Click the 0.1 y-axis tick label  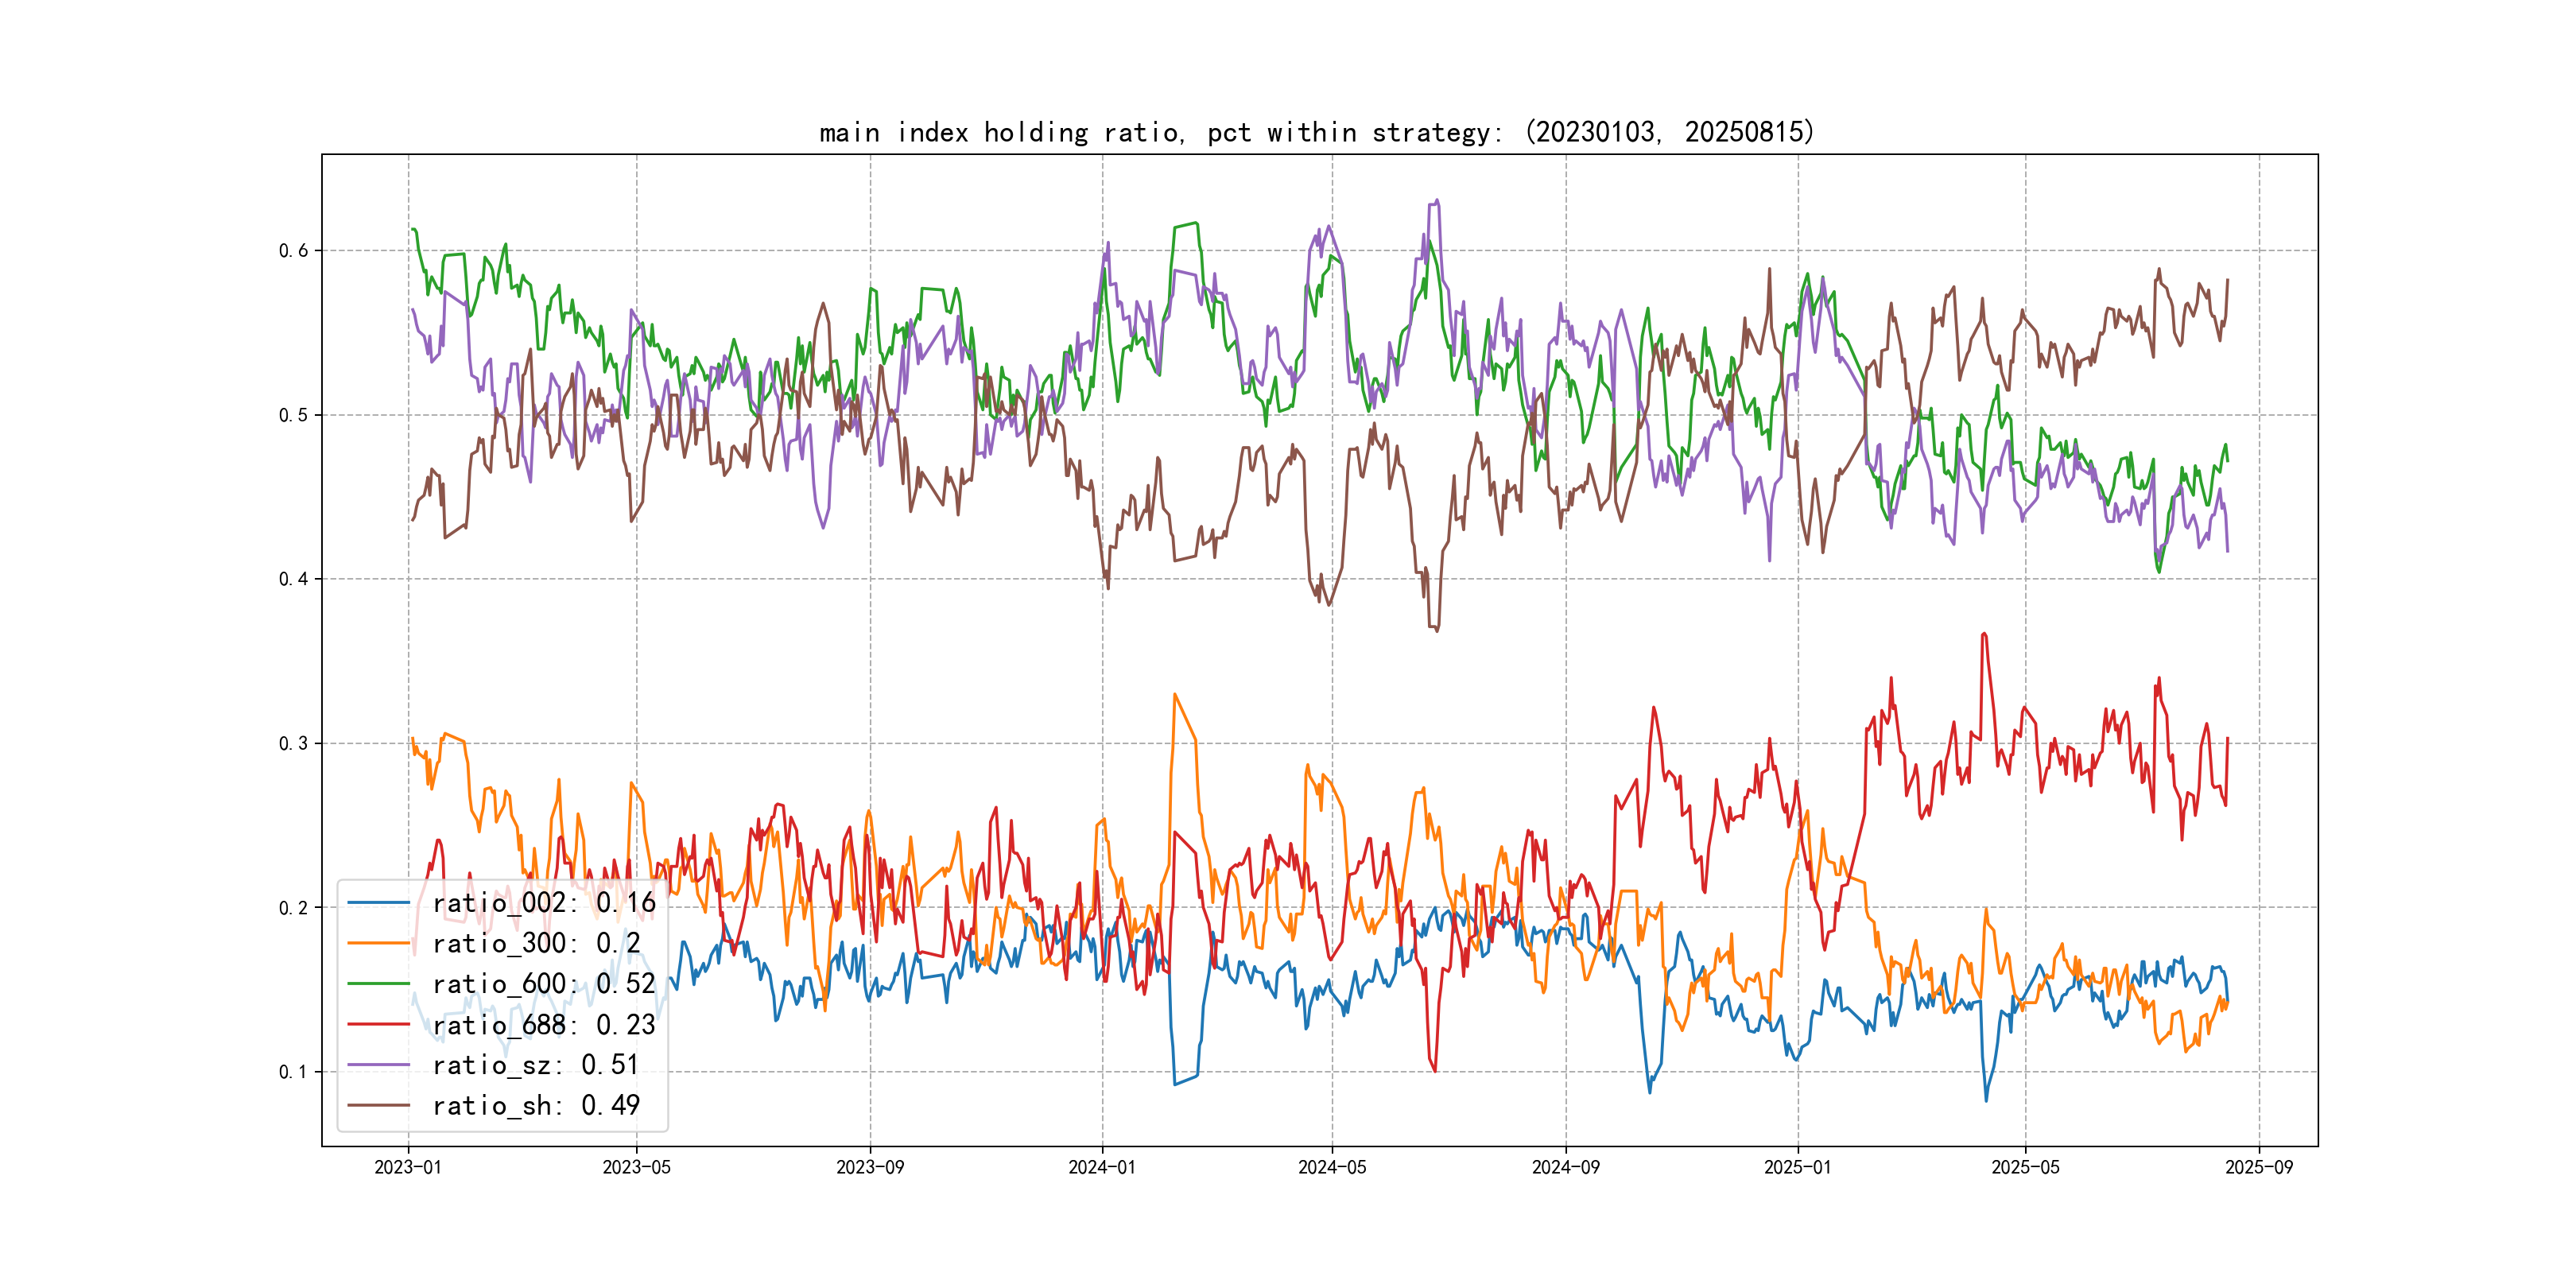point(293,1072)
